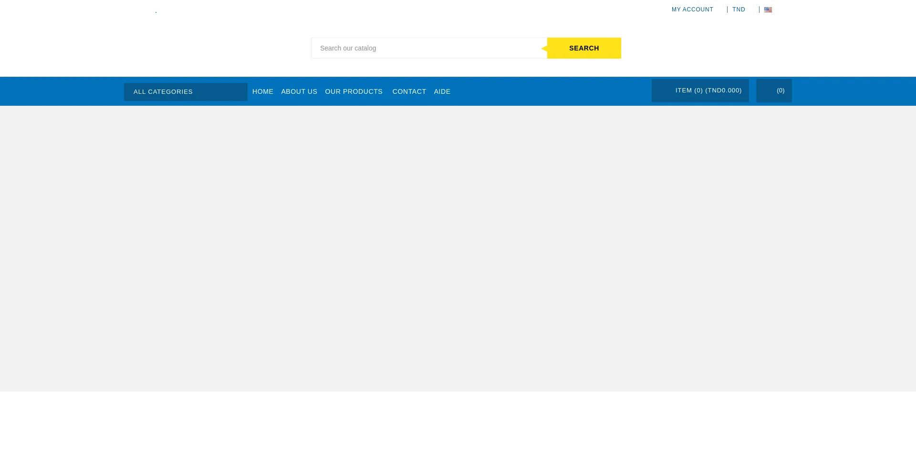The width and height of the screenshot is (916, 473).
Task: Select the US flag language icon
Action: [768, 10]
